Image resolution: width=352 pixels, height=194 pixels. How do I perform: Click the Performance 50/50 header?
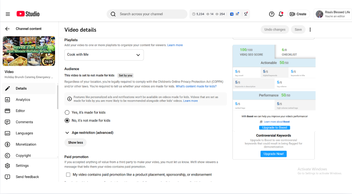tap(274, 95)
